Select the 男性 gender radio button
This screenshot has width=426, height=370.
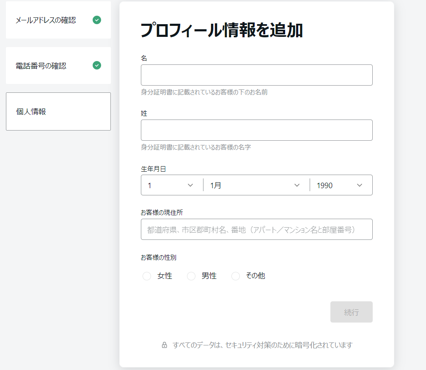coord(191,276)
